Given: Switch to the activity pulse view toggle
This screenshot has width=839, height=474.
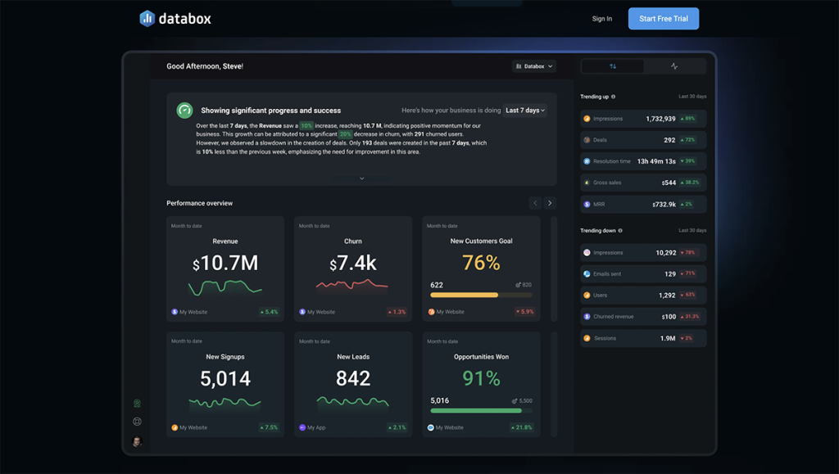Looking at the screenshot, I should [674, 66].
